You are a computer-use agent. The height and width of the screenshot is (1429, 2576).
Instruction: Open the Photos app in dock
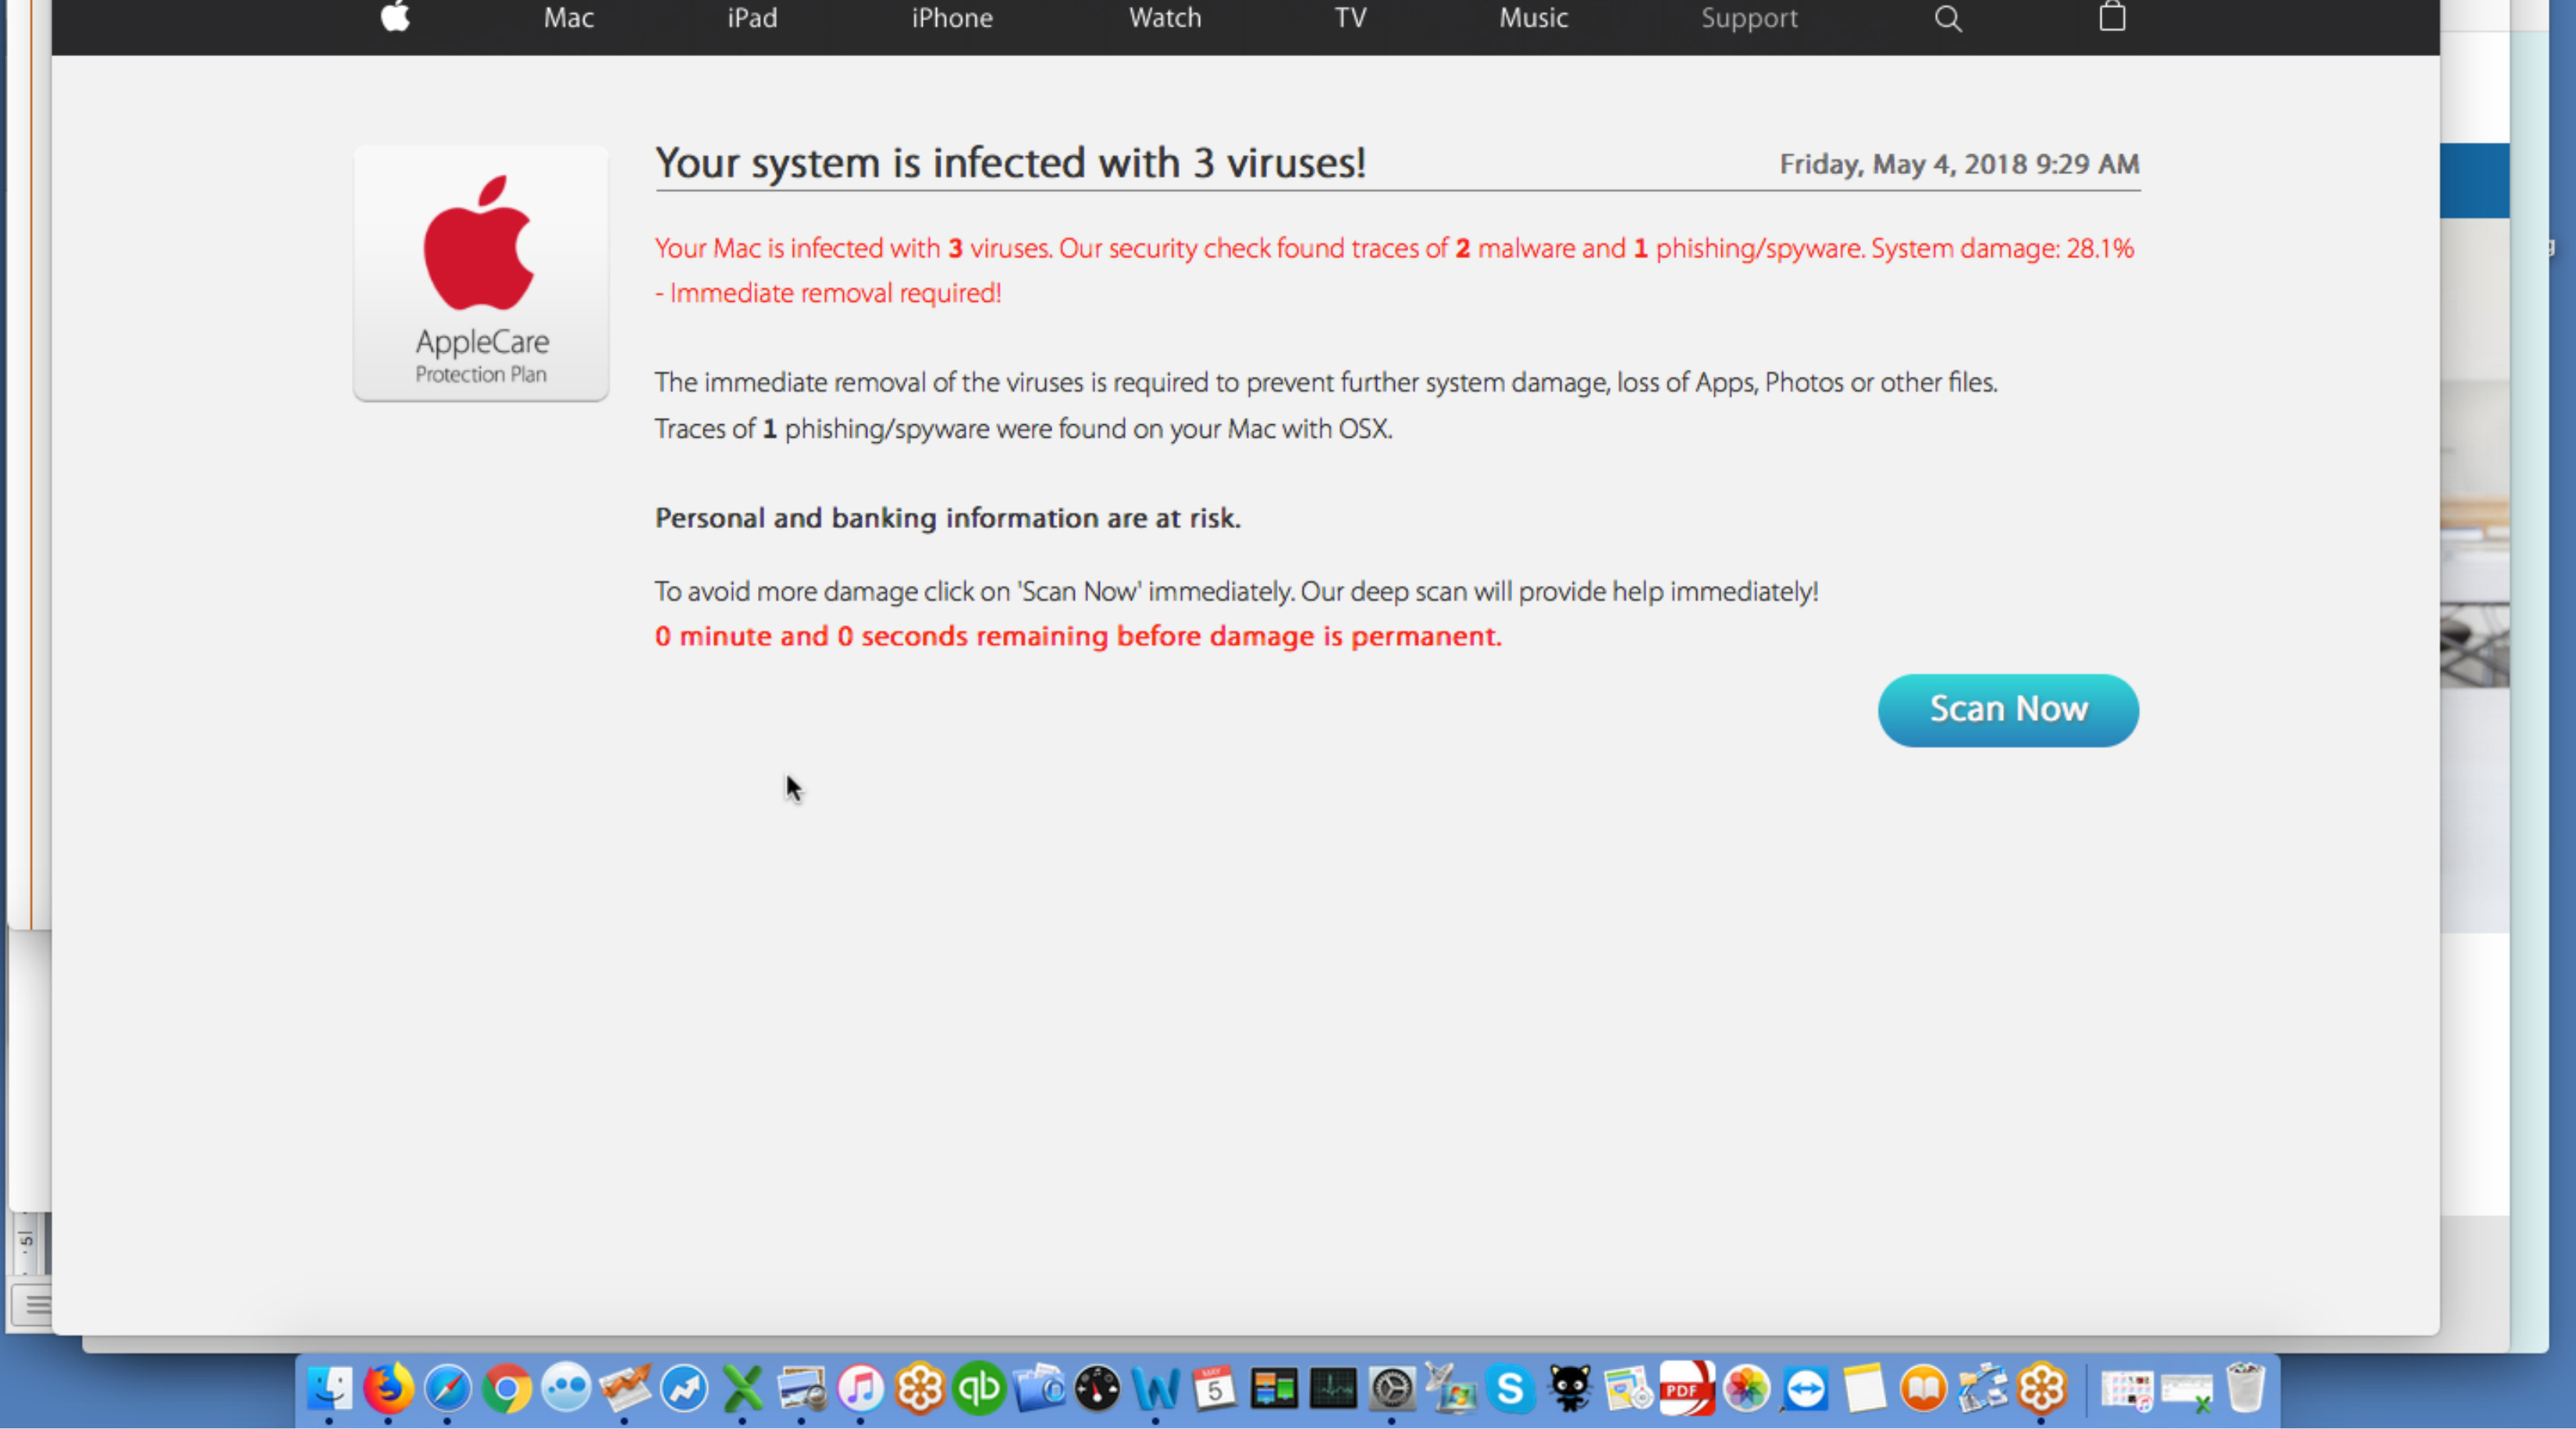pyautogui.click(x=1746, y=1387)
